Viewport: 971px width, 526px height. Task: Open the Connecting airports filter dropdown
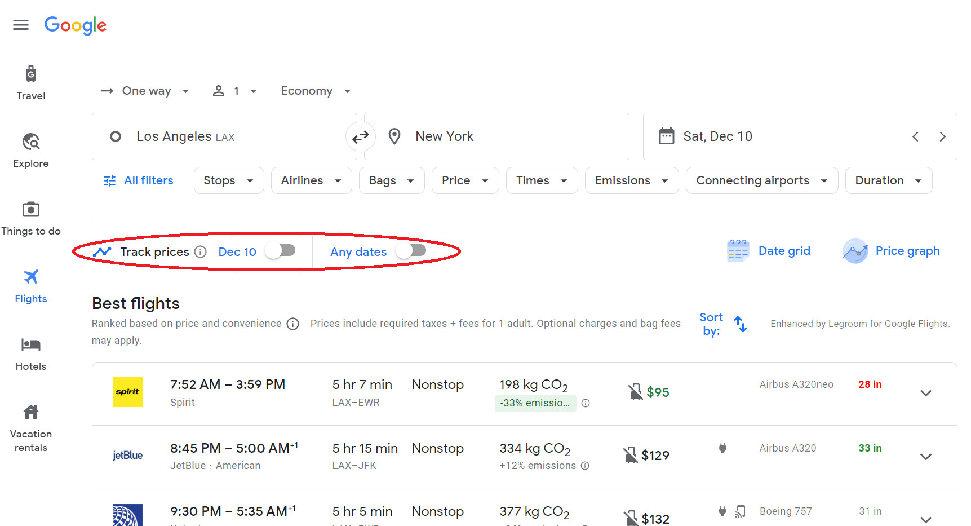tap(762, 180)
